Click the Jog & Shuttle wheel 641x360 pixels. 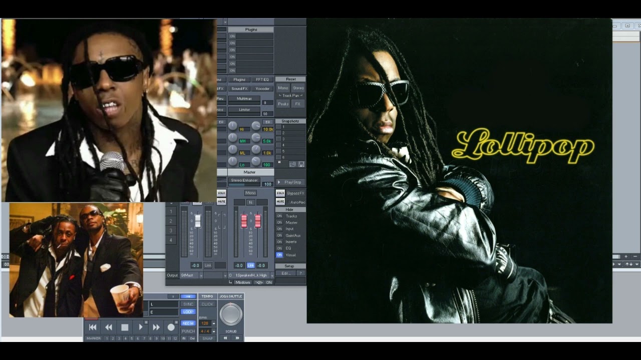click(x=231, y=314)
